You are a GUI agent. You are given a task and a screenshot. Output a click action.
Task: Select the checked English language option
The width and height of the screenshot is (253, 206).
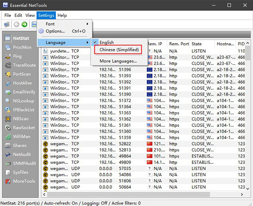point(106,42)
